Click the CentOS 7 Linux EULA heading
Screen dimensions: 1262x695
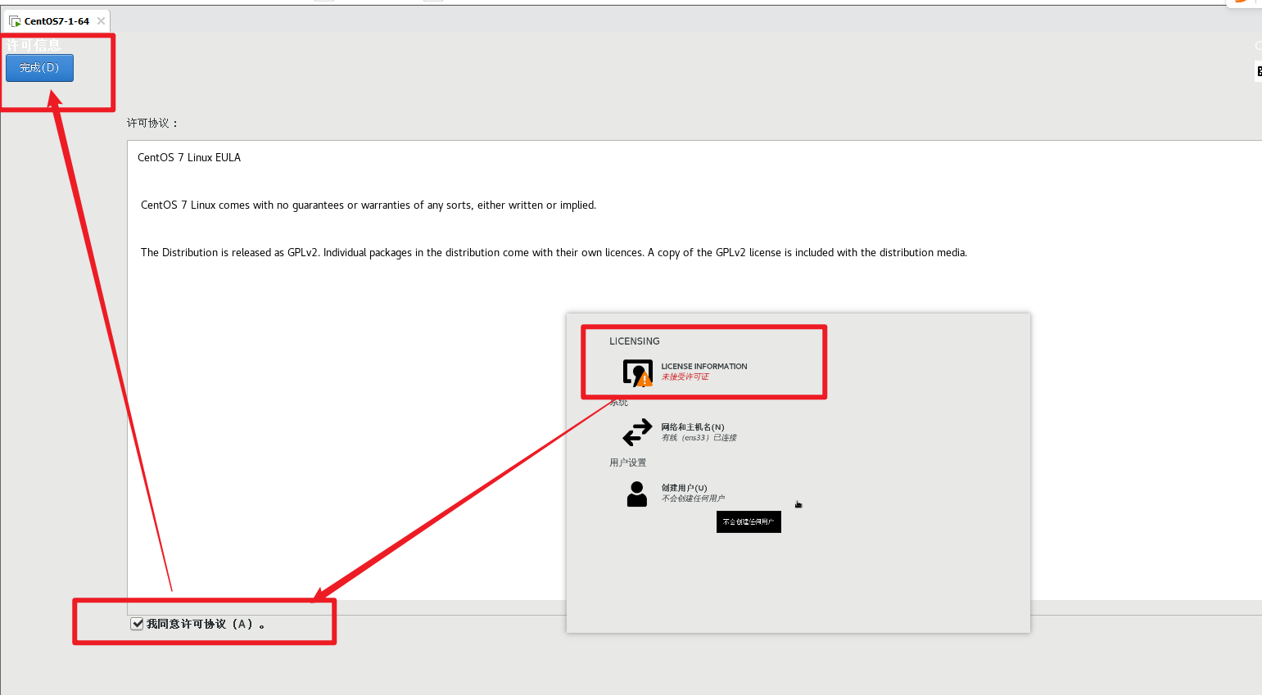point(189,157)
